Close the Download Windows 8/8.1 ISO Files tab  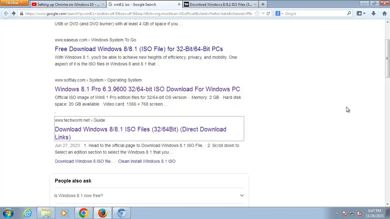[x=255, y=4]
